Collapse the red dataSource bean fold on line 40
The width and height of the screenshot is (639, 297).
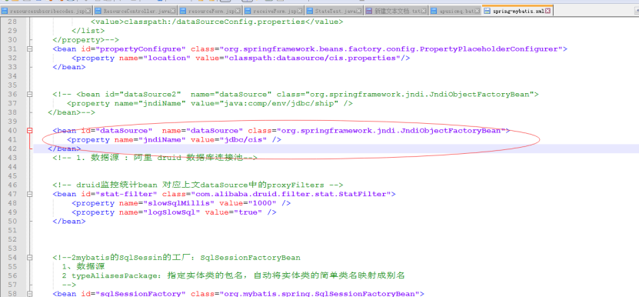click(29, 131)
